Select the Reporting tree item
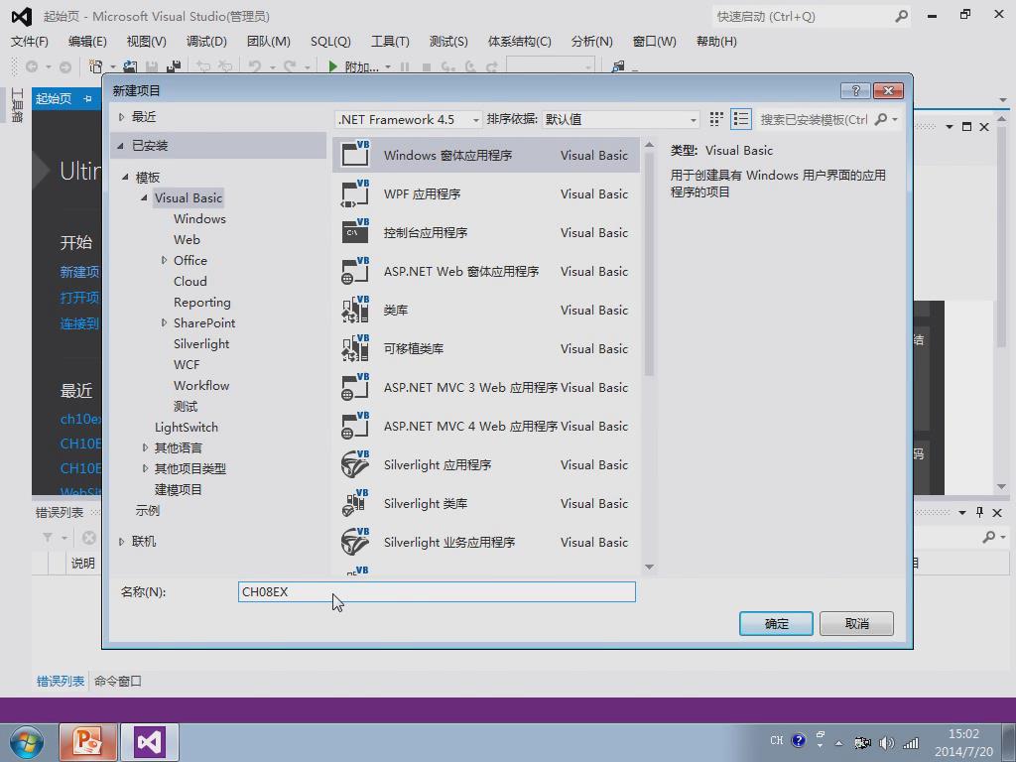 point(202,302)
